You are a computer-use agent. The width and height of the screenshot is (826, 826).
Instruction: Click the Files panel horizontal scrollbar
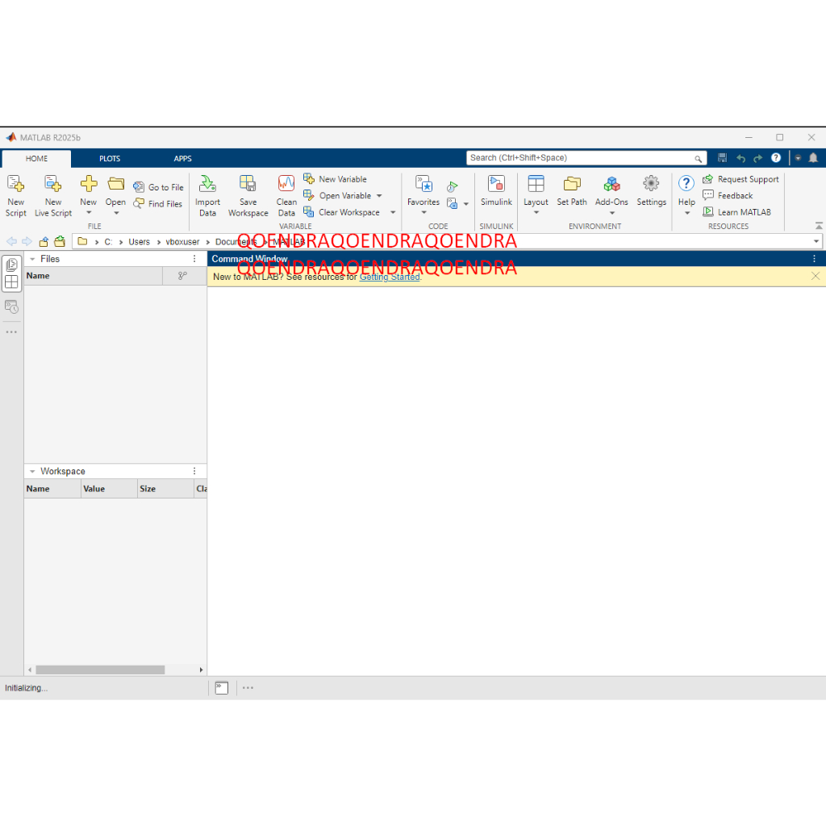100,670
